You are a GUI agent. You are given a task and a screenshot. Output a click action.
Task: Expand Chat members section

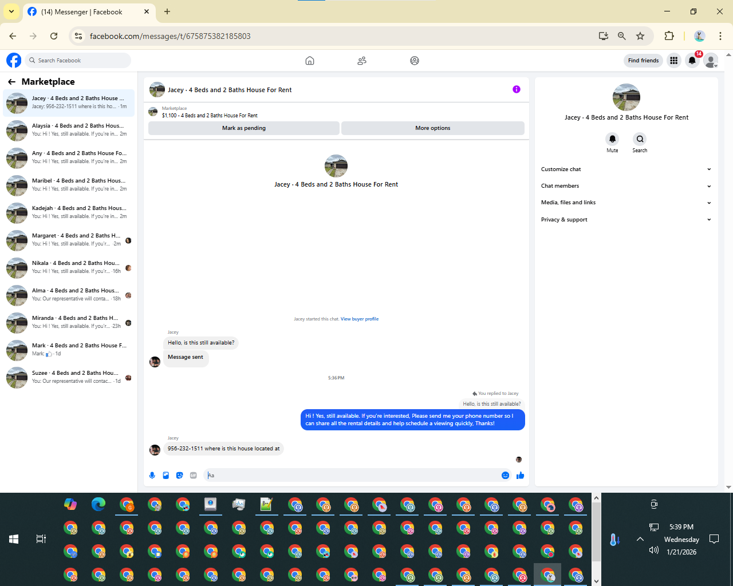[626, 186]
